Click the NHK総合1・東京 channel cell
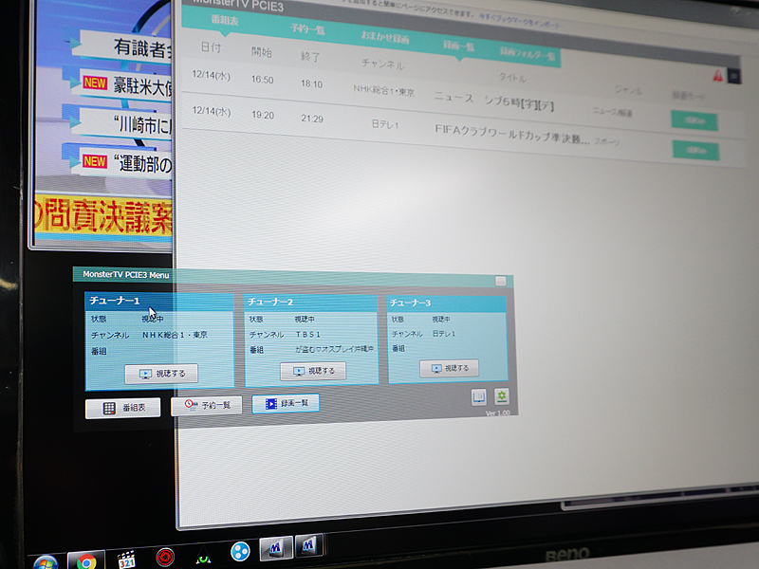This screenshot has height=569, width=759. pyautogui.click(x=383, y=90)
